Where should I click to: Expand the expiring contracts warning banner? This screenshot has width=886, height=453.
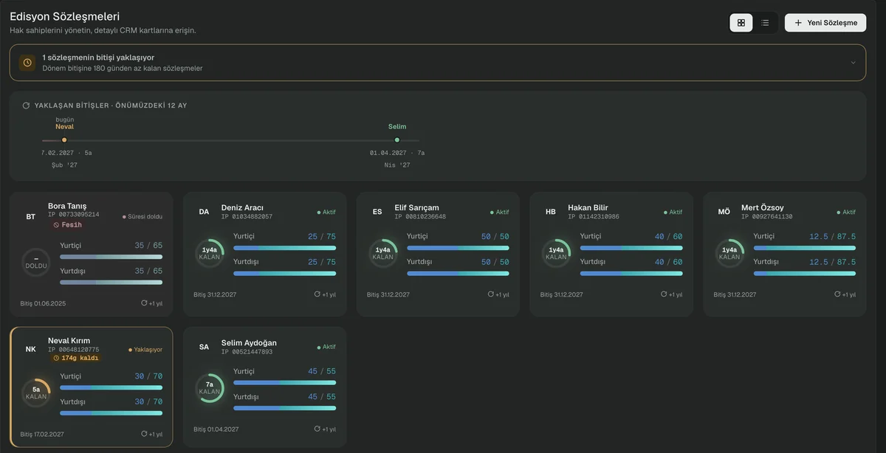click(x=854, y=63)
